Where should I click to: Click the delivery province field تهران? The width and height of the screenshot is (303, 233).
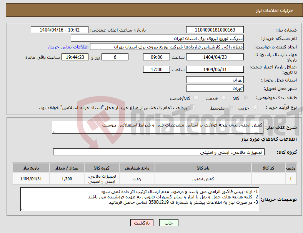[215, 80]
